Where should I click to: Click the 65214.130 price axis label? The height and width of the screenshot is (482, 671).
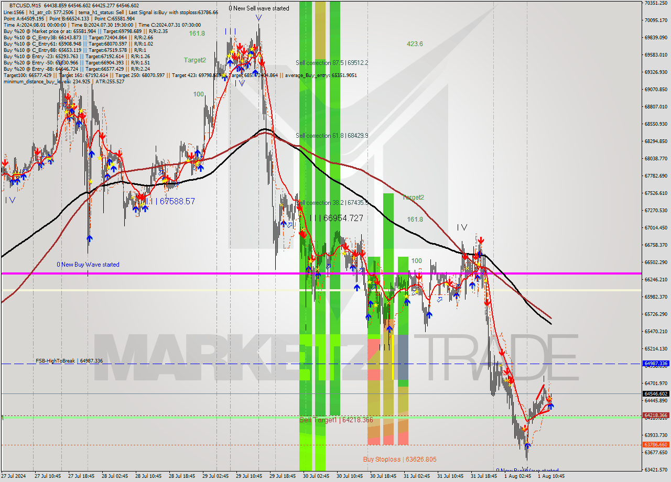point(656,348)
